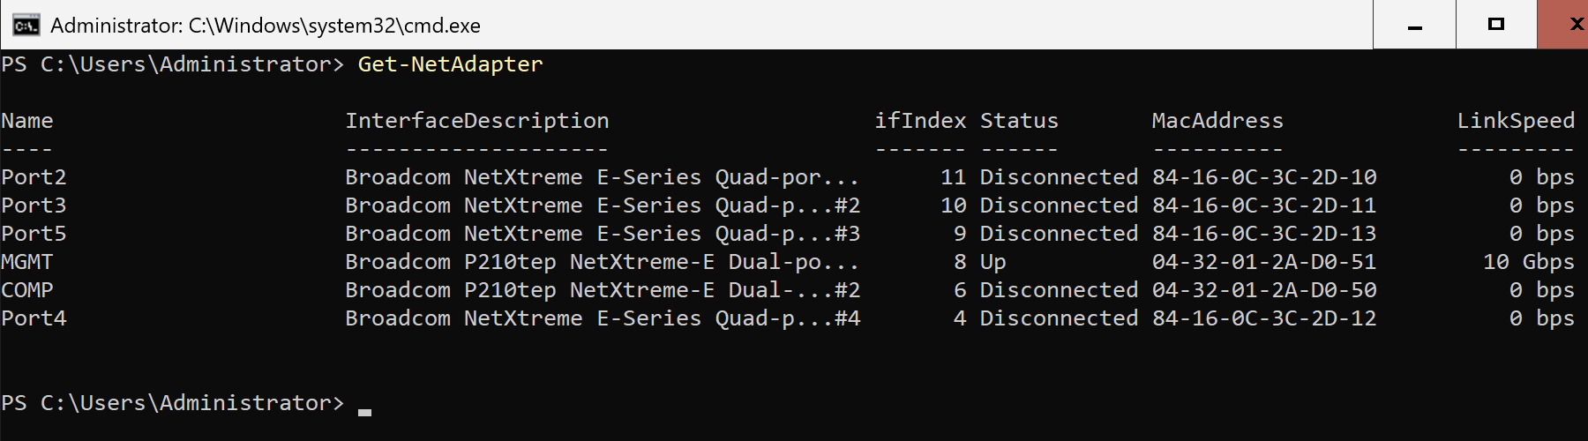Close the cmd.exe window
Image resolution: width=1588 pixels, height=441 pixels.
click(1563, 25)
